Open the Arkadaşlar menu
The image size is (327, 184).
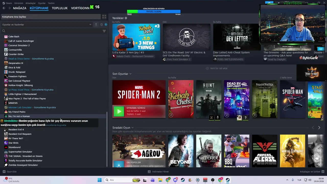[x=31, y=3]
